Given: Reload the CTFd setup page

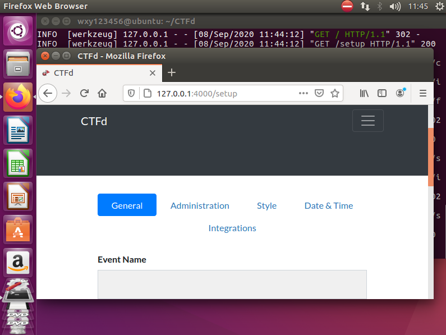Looking at the screenshot, I should 84,93.
